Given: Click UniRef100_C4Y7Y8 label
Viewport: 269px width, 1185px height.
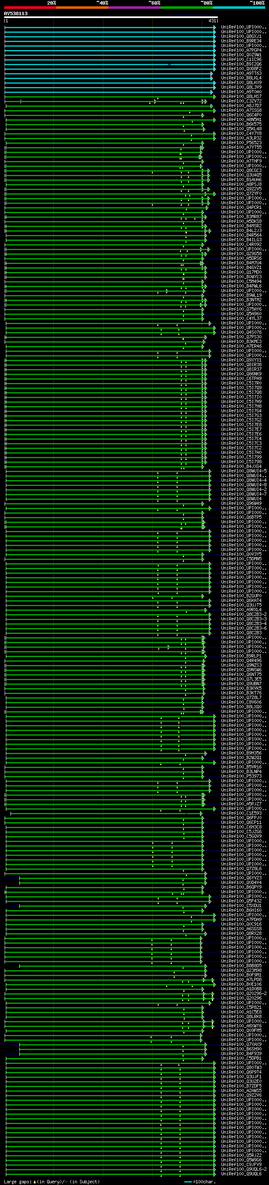Looking at the screenshot, I should (241, 133).
